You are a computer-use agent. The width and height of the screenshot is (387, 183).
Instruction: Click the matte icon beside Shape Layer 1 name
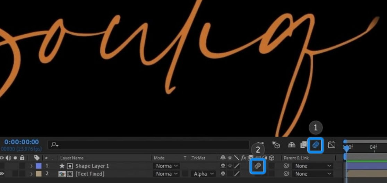pyautogui.click(x=70, y=166)
